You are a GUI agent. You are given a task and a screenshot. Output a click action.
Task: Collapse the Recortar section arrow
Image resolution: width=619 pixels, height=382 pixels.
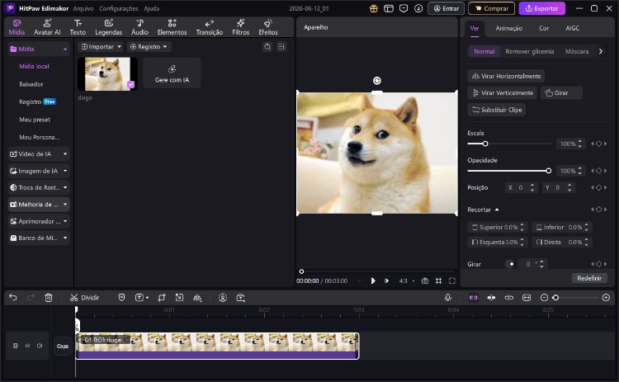[x=497, y=210]
